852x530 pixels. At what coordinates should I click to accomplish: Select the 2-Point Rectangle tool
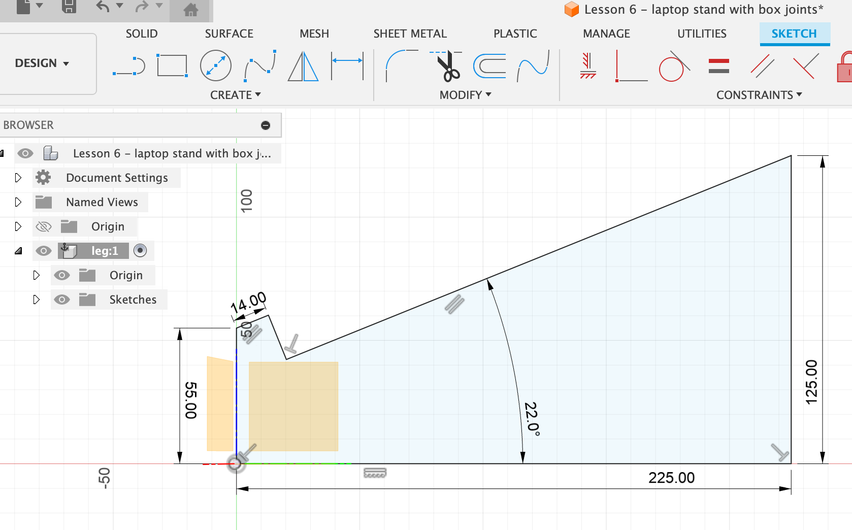(x=172, y=65)
